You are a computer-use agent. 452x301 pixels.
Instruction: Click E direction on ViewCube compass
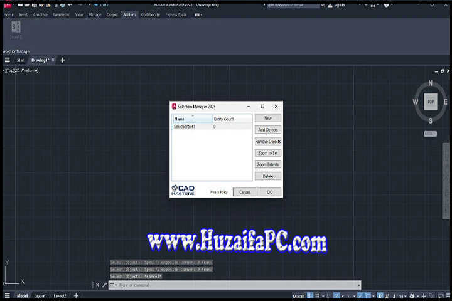(x=445, y=102)
